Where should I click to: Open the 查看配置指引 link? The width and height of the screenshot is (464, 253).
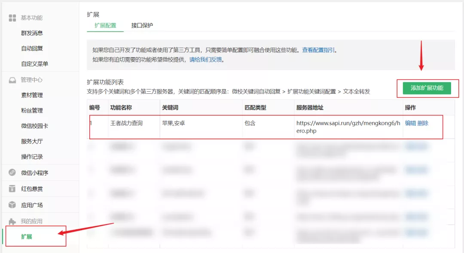pyautogui.click(x=318, y=50)
